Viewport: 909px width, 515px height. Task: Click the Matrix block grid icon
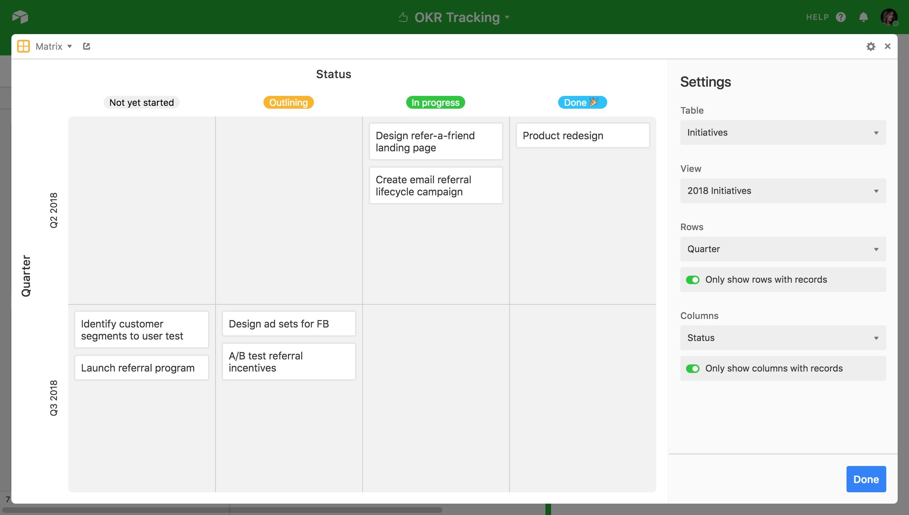pos(23,46)
